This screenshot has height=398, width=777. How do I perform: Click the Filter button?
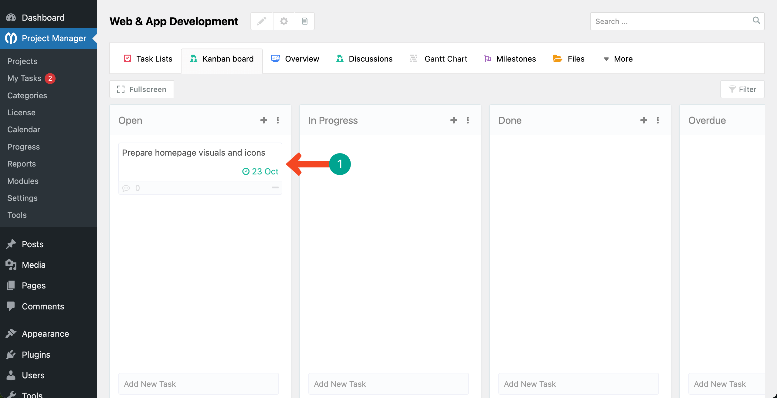click(x=742, y=89)
